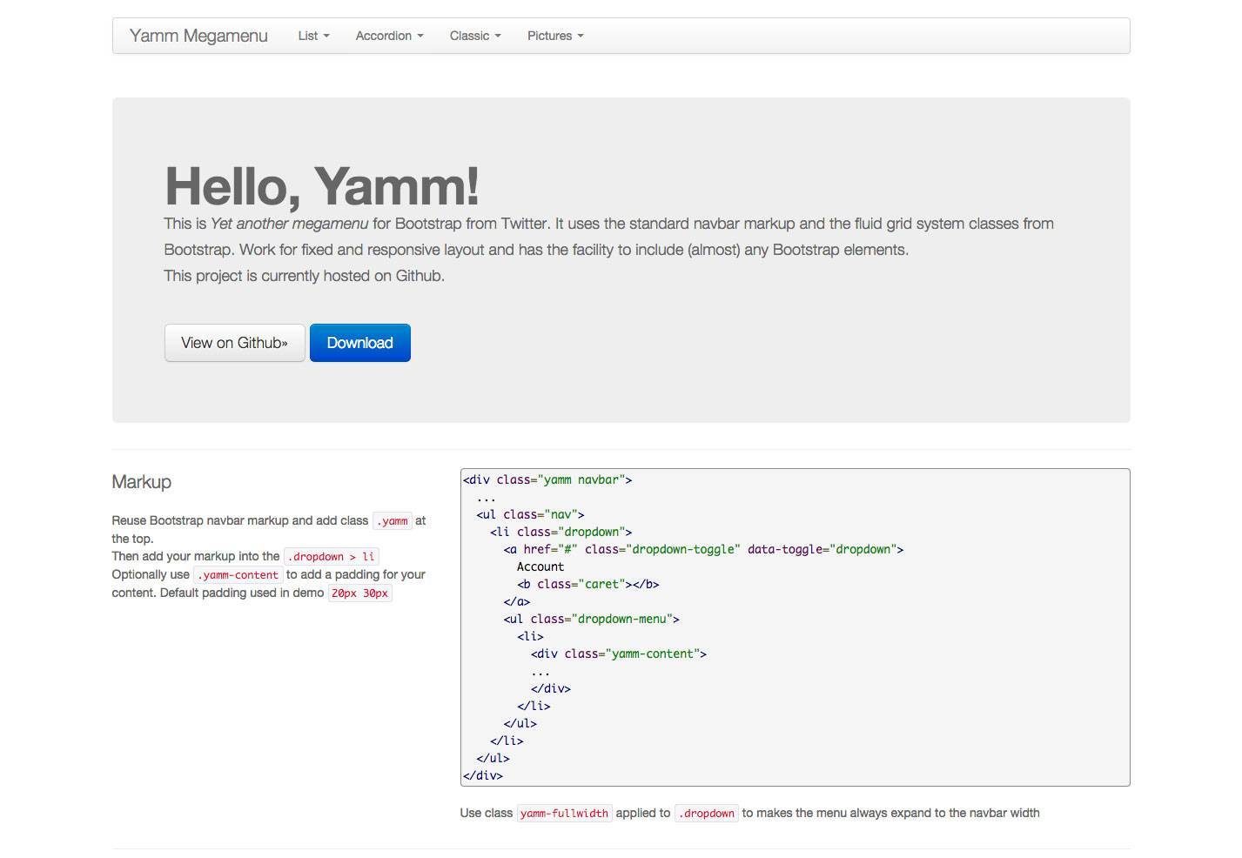Click the code line div class="yamm-content"
The height and width of the screenshot is (858, 1242).
click(619, 654)
